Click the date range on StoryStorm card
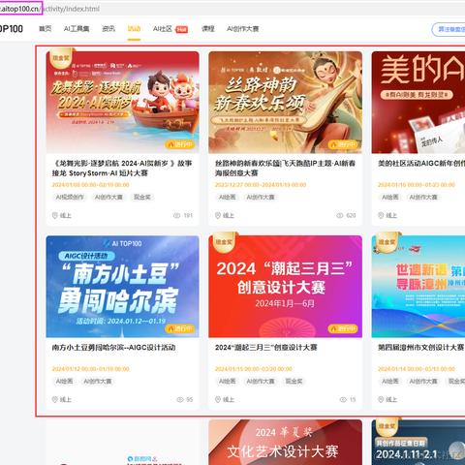Viewport: 465px width, 465px height. click(x=90, y=185)
